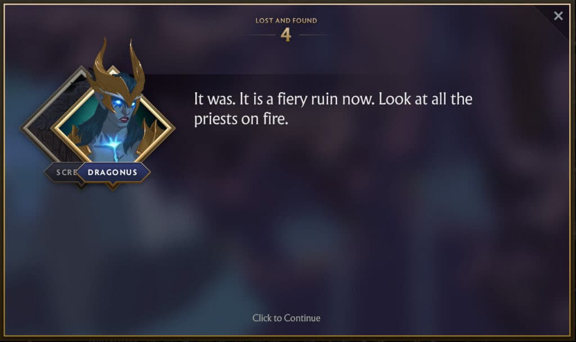Click the pointed tip below the DRAGONUS tag
Viewport: 576px width, 342px height.
pos(112,187)
